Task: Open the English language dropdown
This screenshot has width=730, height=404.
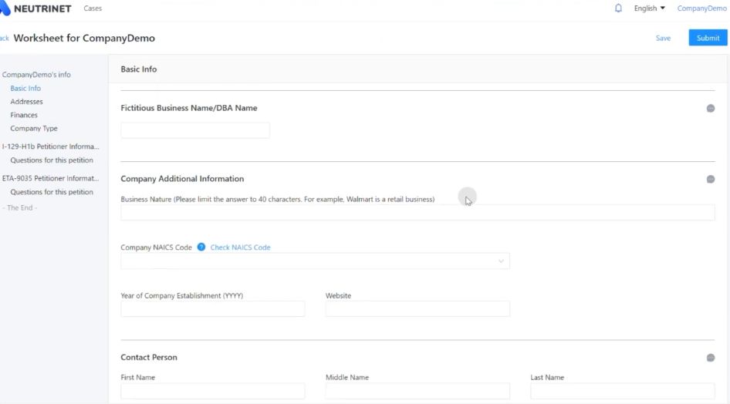Action: 649,8
